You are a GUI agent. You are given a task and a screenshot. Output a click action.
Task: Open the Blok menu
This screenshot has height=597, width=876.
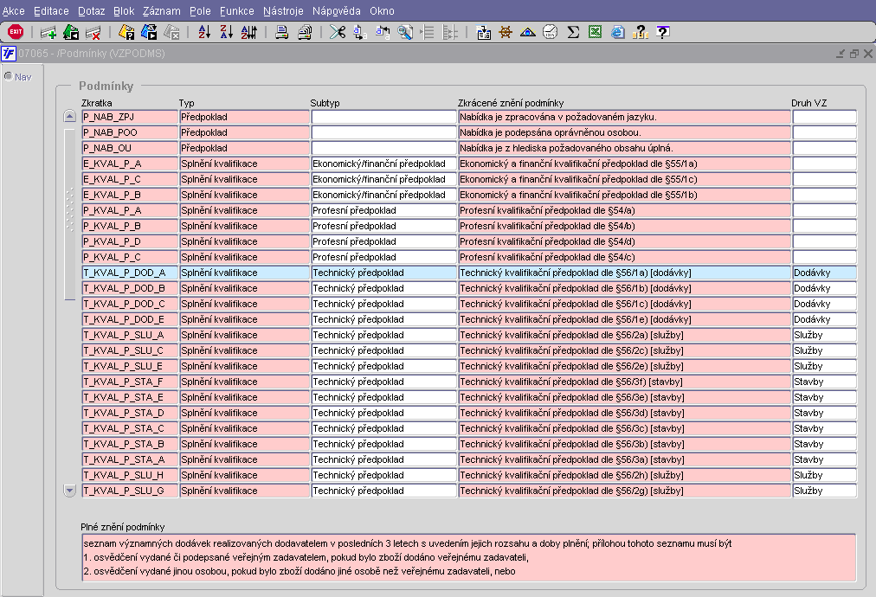[x=124, y=11]
